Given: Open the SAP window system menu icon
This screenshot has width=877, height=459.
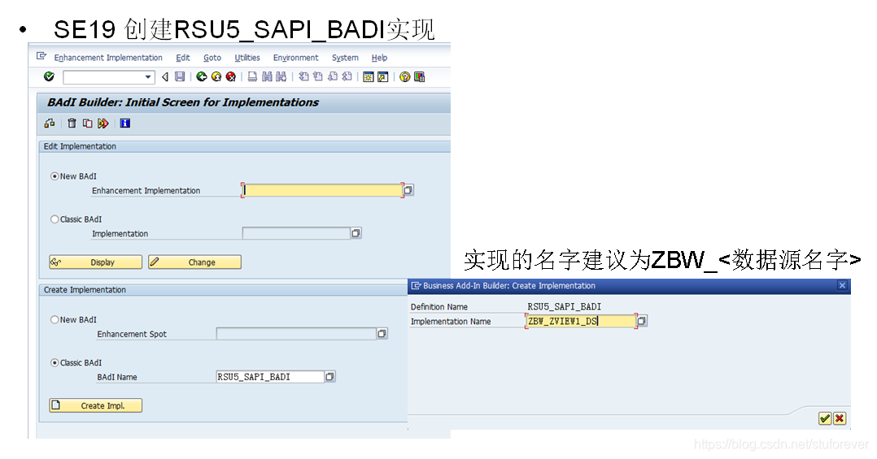Looking at the screenshot, I should point(41,56).
